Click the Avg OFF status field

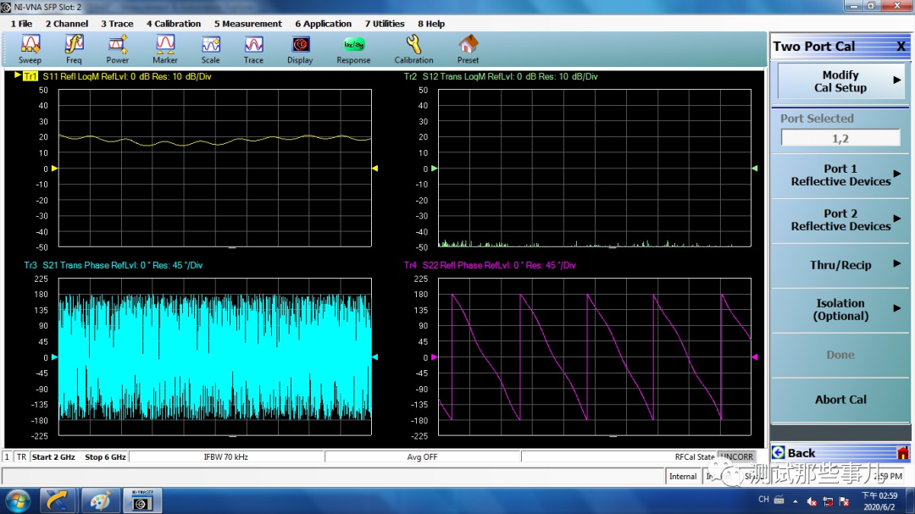(422, 456)
